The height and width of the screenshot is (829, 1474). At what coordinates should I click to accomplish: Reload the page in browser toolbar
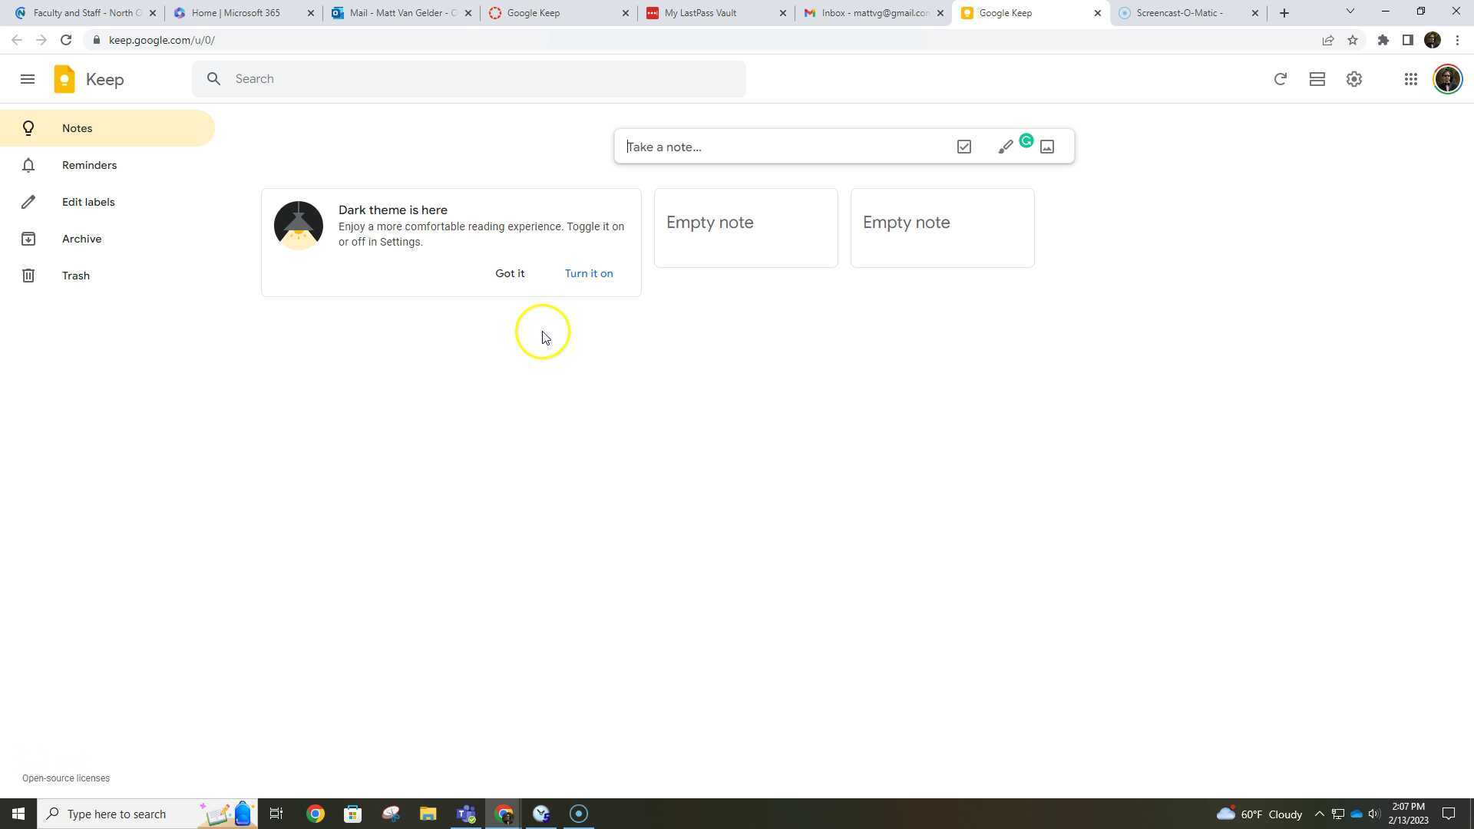pos(66,40)
